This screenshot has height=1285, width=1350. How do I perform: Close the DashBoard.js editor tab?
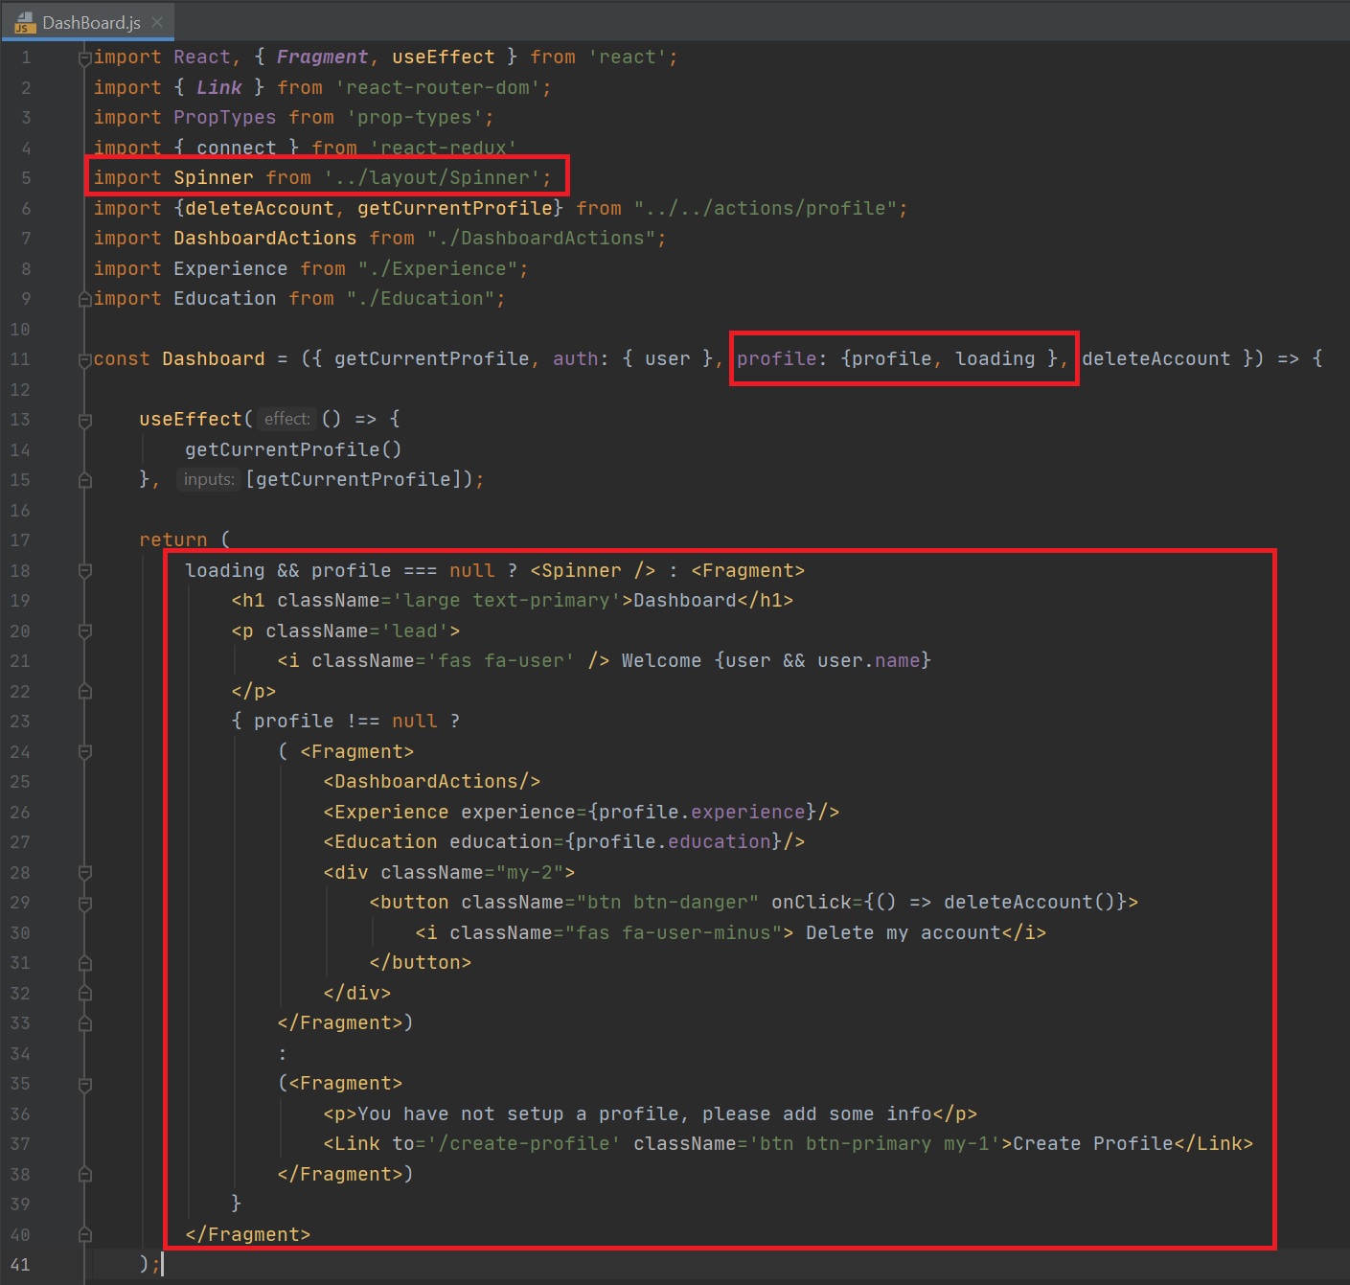157,22
